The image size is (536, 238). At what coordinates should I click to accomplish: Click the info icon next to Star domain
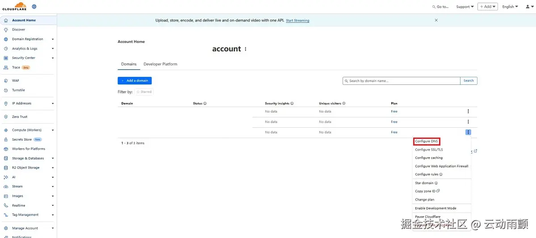click(x=436, y=183)
